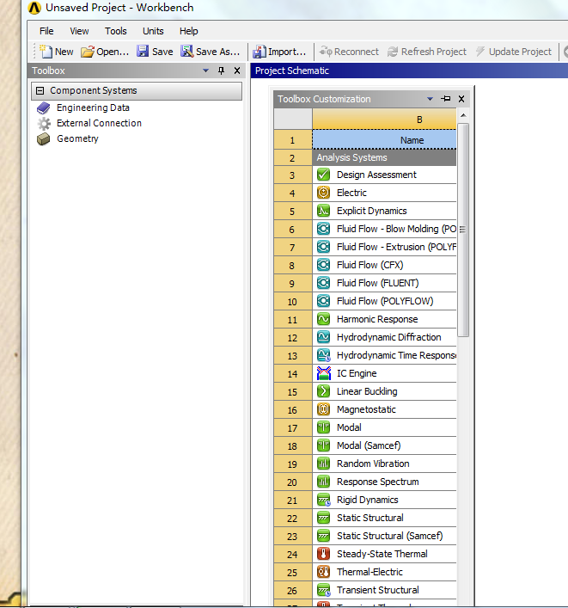This screenshot has width=568, height=608.
Task: Click the Fluid Flow Extrusion icon
Action: coord(323,247)
